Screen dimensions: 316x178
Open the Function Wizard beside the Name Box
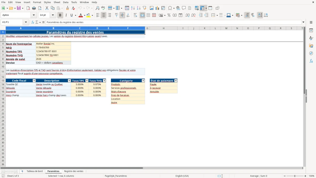[33, 22]
